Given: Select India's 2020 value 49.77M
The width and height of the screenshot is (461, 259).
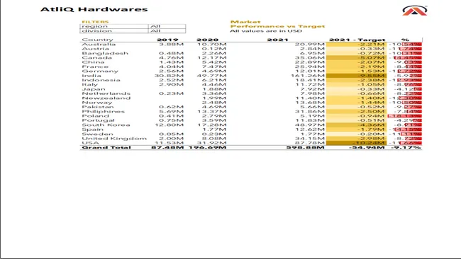Looking at the screenshot, I should pyautogui.click(x=211, y=76).
